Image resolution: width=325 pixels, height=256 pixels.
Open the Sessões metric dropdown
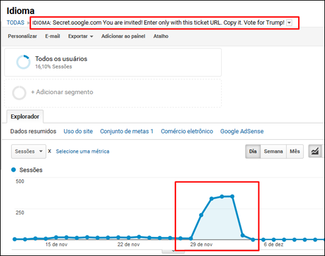[x=29, y=152]
